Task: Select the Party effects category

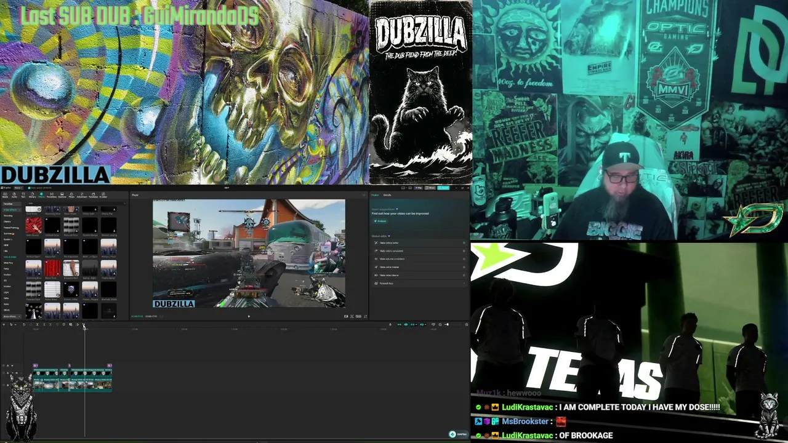Action: 7,269
